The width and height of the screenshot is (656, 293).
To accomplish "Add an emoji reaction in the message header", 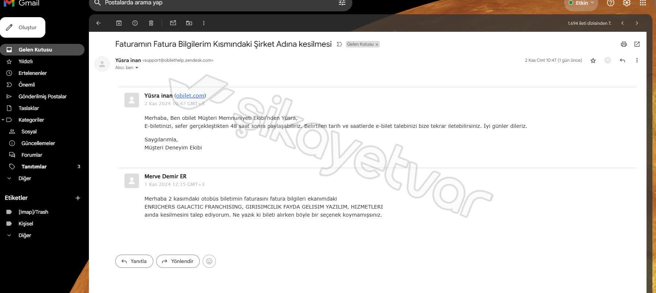I will point(608,60).
